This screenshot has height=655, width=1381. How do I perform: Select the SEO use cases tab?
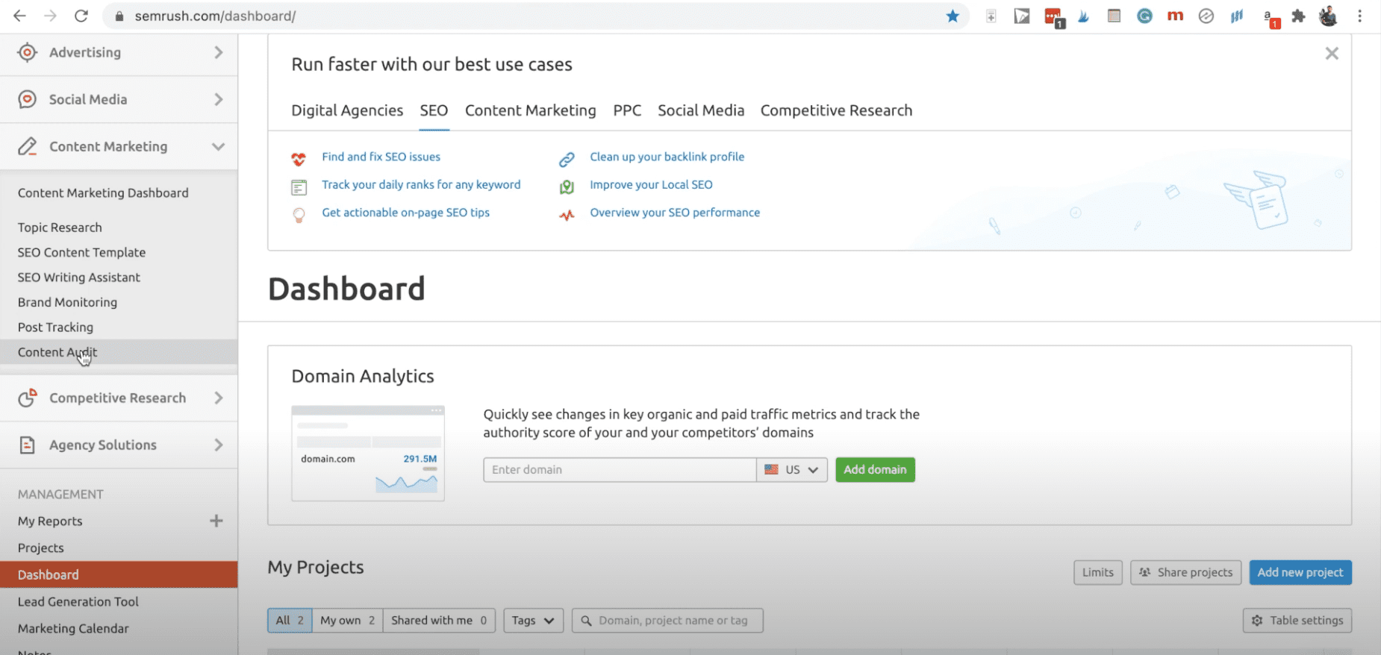point(434,110)
